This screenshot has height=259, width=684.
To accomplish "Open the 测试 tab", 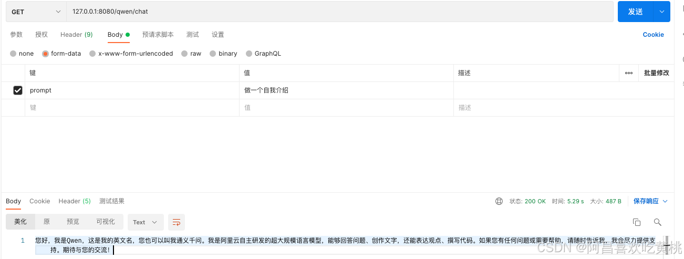I will (x=193, y=35).
